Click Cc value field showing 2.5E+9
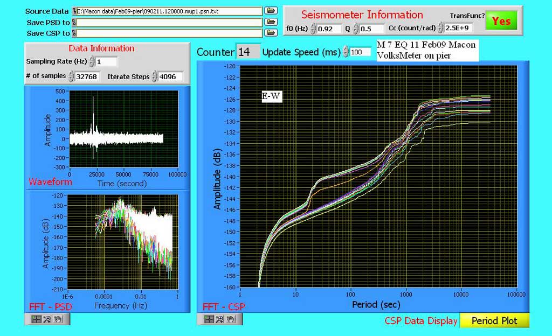552x336 pixels. [458, 28]
